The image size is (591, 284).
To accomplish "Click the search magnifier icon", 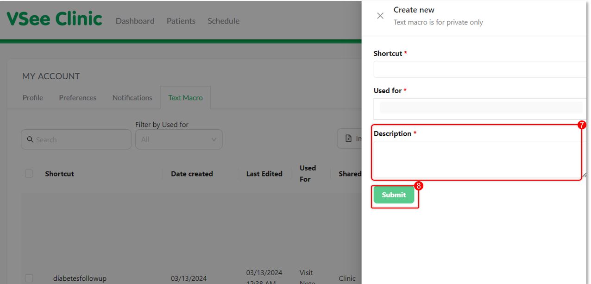I will (30, 139).
